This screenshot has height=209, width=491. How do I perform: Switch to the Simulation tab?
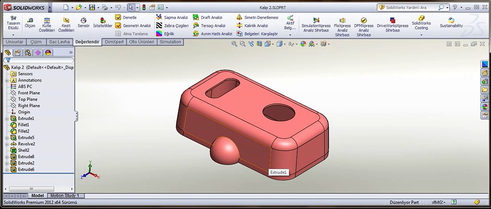click(170, 42)
